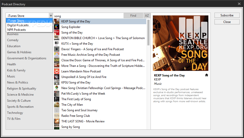
Task: Select 'THE LAST SONG - Movie Review' result
Action: pos(83,121)
